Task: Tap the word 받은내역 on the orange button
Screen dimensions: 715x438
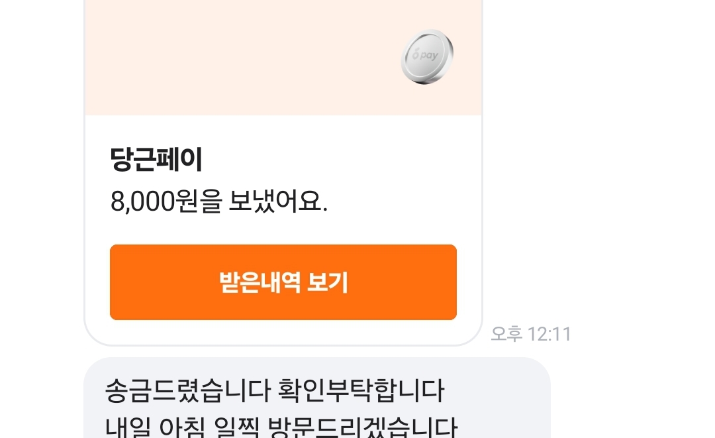Action: [260, 282]
